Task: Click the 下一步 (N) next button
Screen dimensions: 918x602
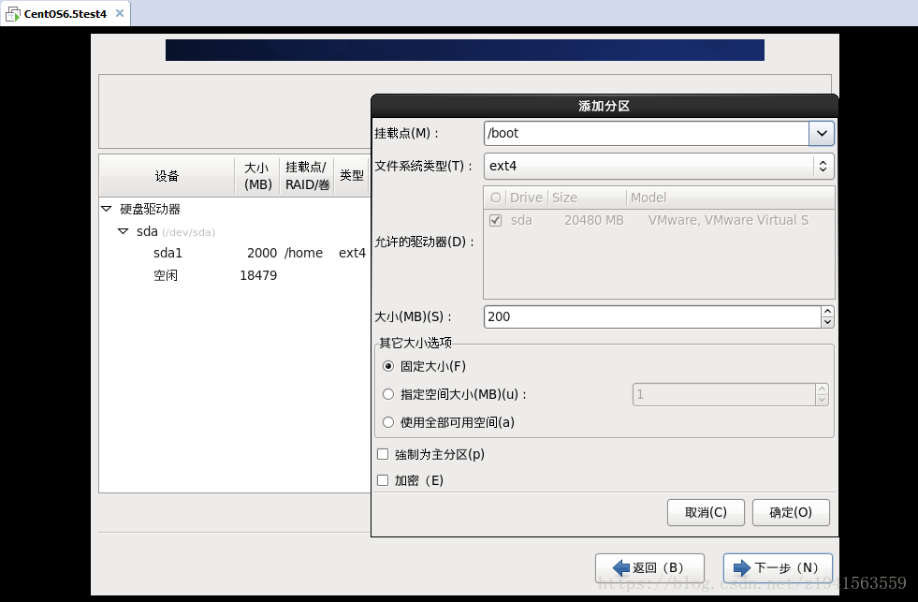Action: [778, 567]
